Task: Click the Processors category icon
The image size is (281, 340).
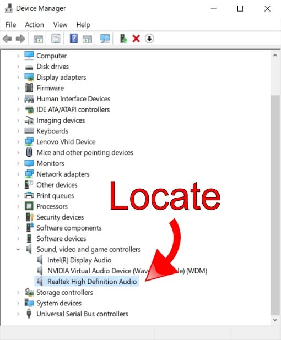Action: (29, 206)
